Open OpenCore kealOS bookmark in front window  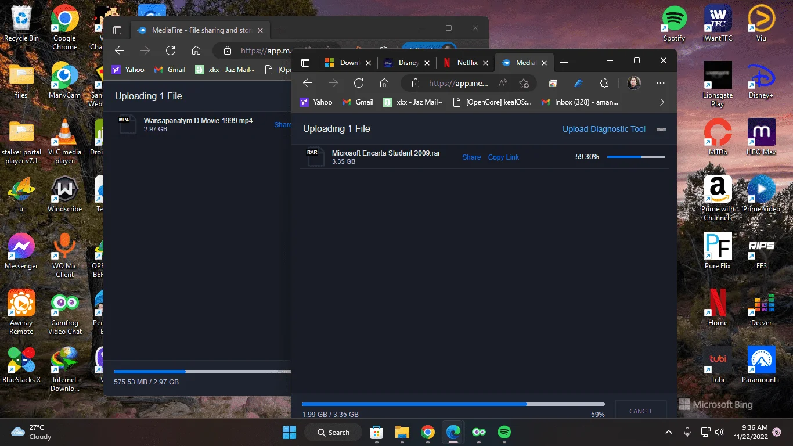(x=492, y=102)
